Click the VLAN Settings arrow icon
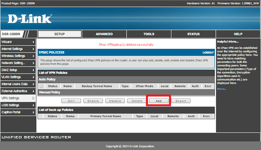Viewport: 261px width, 150px height. pyautogui.click(x=33, y=77)
